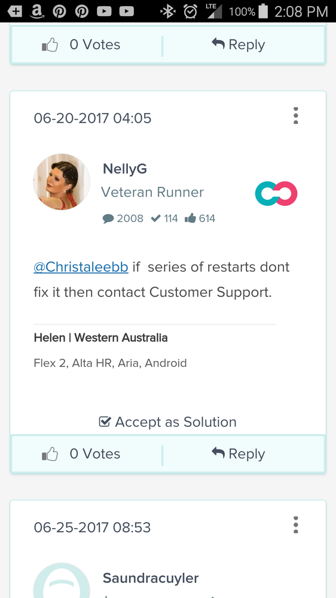Tap the 2008 posts speech bubble icon
This screenshot has width=336, height=598.
click(x=108, y=219)
